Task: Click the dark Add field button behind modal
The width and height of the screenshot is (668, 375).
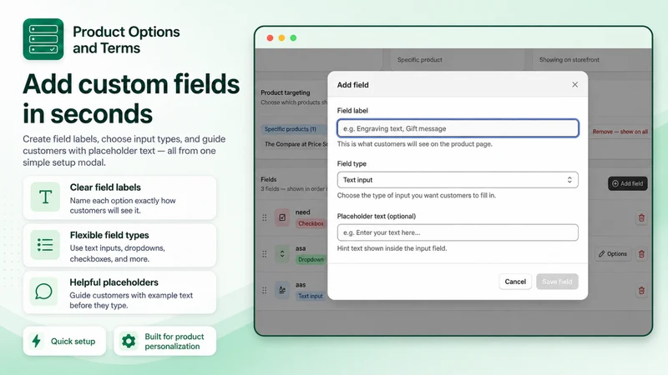Action: click(628, 183)
